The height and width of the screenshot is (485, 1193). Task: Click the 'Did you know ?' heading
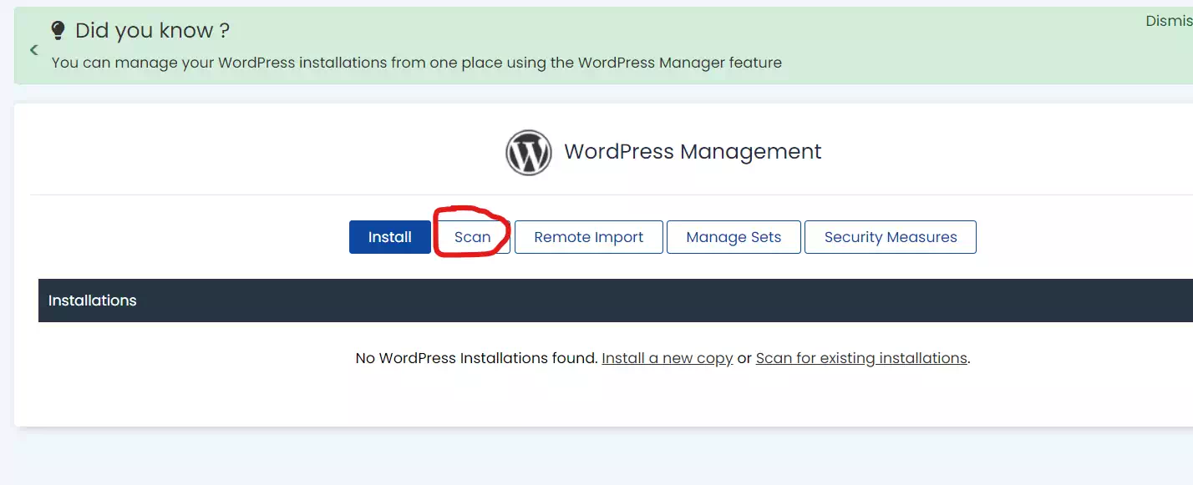(152, 31)
